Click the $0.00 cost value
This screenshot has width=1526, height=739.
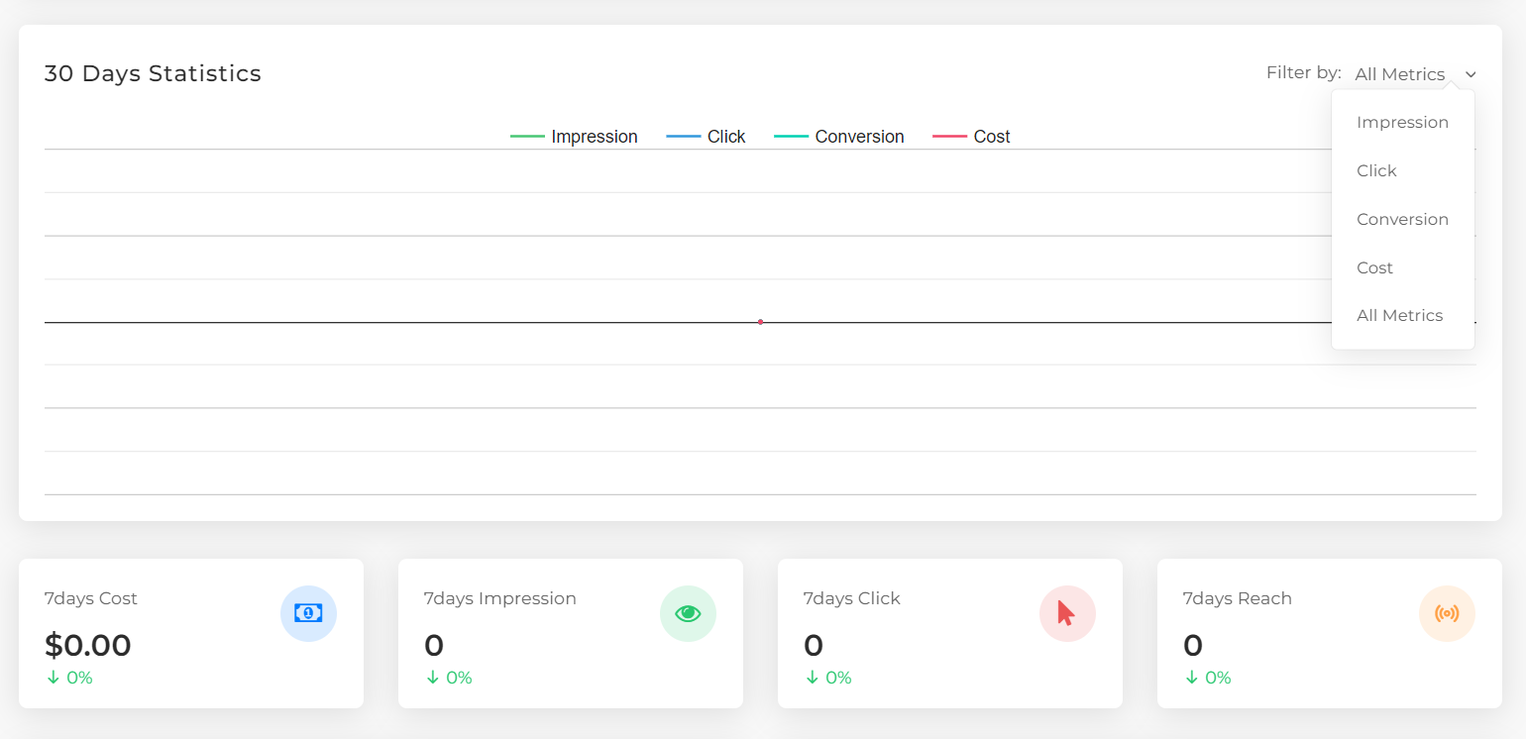tap(88, 645)
